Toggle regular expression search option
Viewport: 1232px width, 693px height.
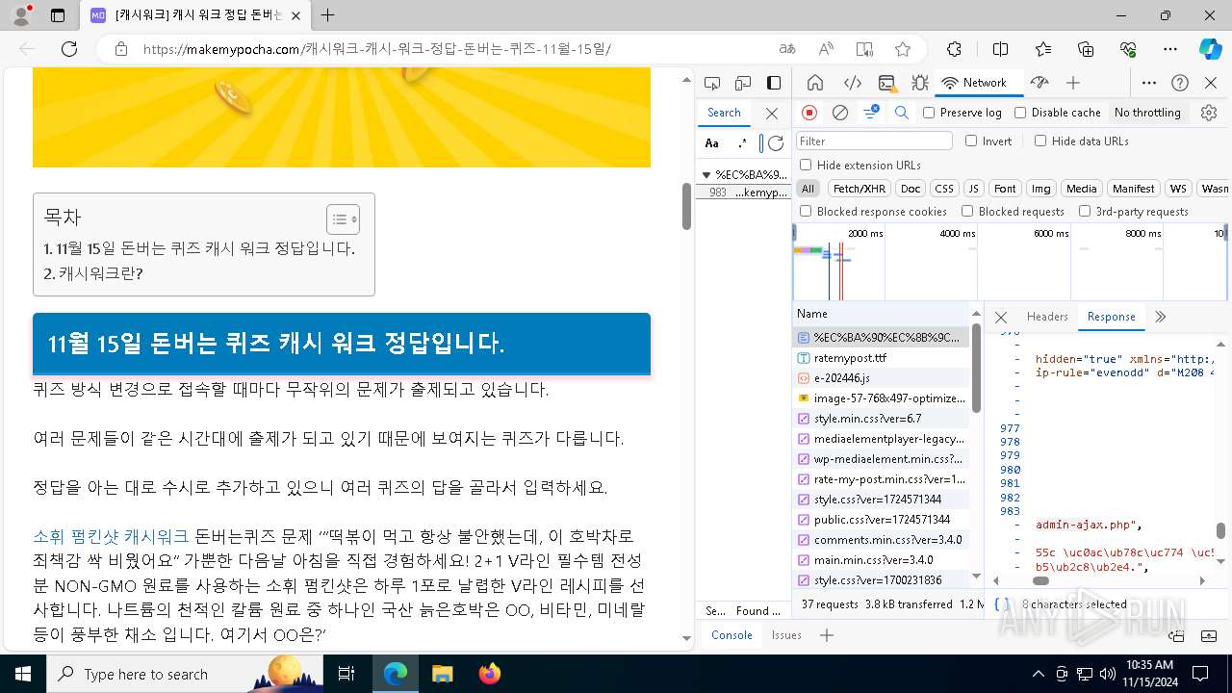[742, 143]
